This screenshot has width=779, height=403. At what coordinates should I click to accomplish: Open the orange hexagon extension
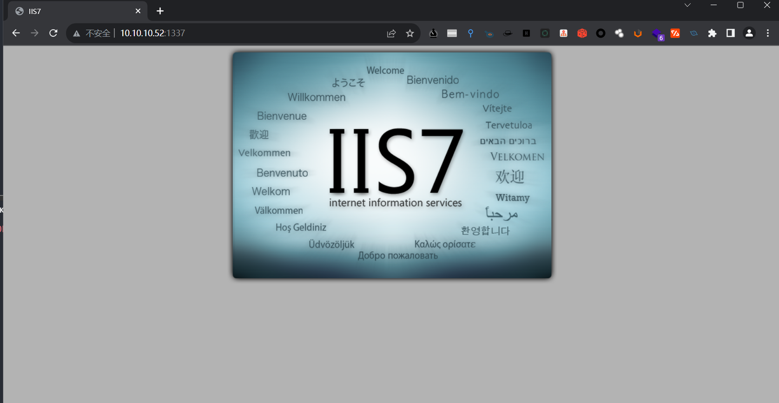638,33
